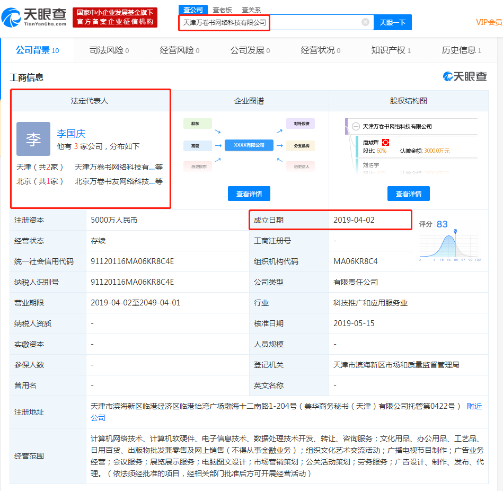503x491 pixels.
Task: Click company type 有限责任公司
Action: pyautogui.click(x=356, y=282)
